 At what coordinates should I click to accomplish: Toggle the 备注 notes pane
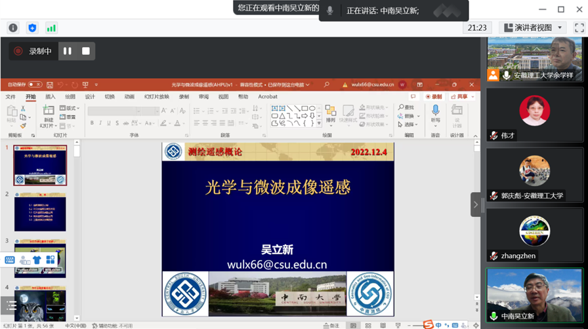click(331, 325)
